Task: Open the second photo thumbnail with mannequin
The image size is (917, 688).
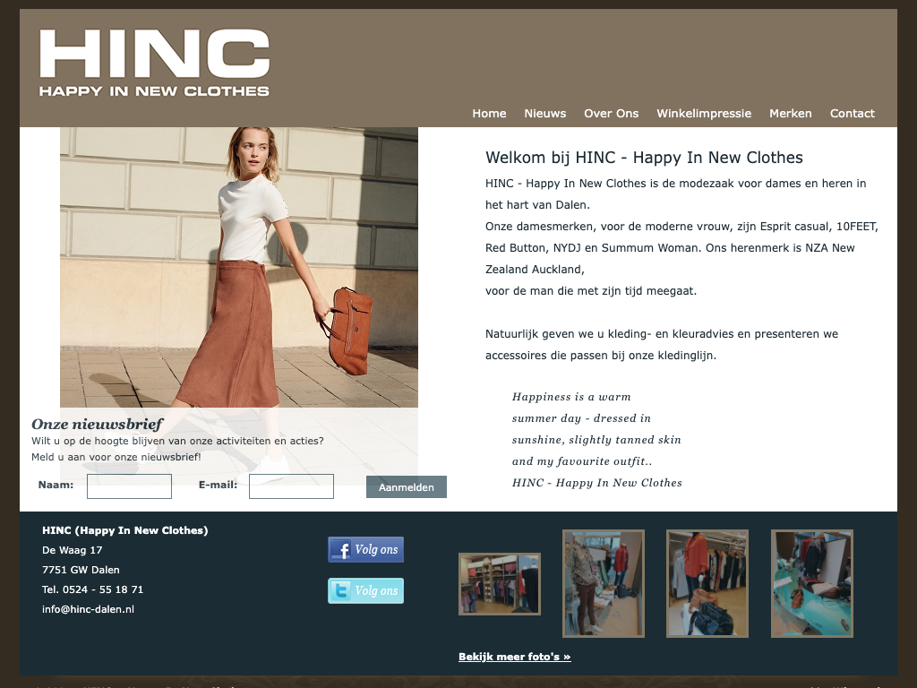Action: (x=603, y=583)
